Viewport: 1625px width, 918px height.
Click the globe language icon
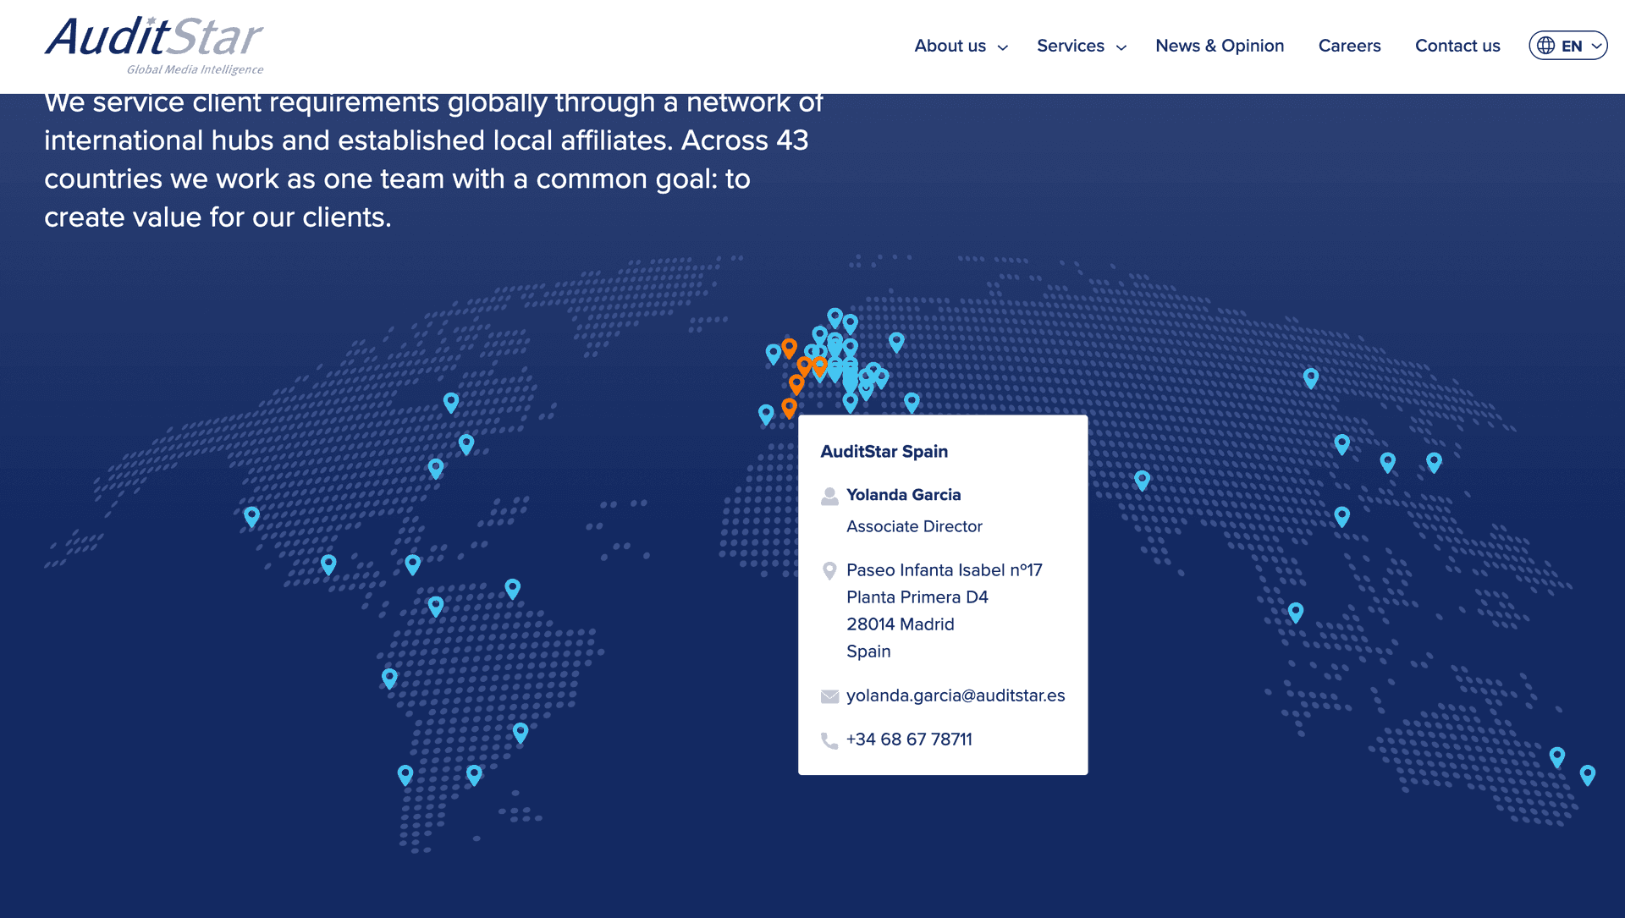pyautogui.click(x=1546, y=46)
